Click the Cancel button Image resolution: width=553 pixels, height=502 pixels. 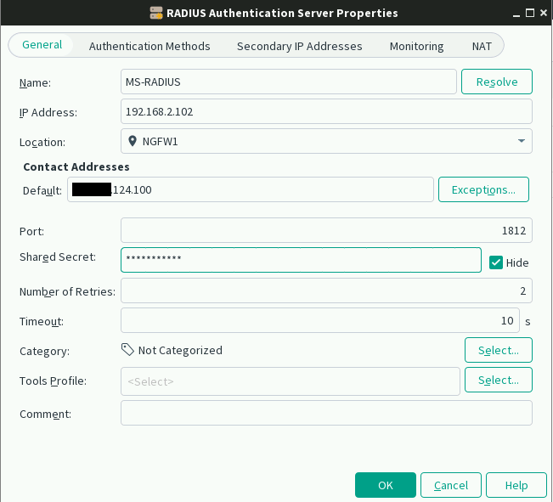[x=451, y=485]
